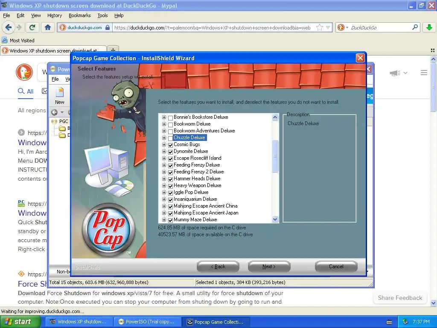The height and width of the screenshot is (328, 437).
Task: Deselect Escape Rosecliff Island checkbox
Action: (171, 159)
